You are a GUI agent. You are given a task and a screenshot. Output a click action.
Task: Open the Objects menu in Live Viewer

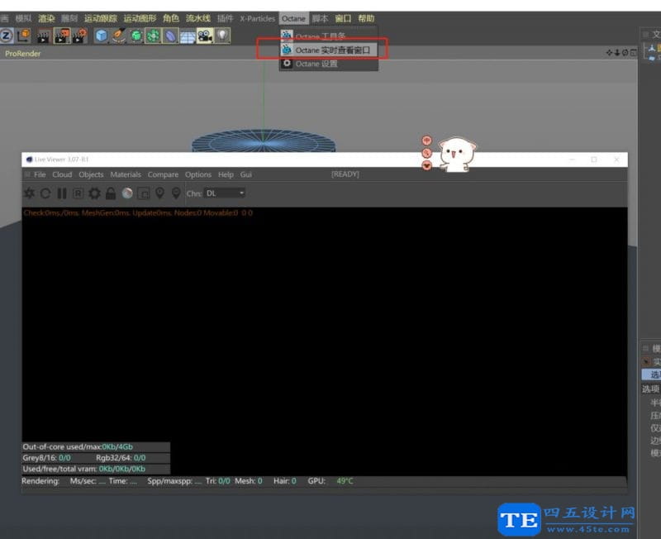click(x=91, y=174)
